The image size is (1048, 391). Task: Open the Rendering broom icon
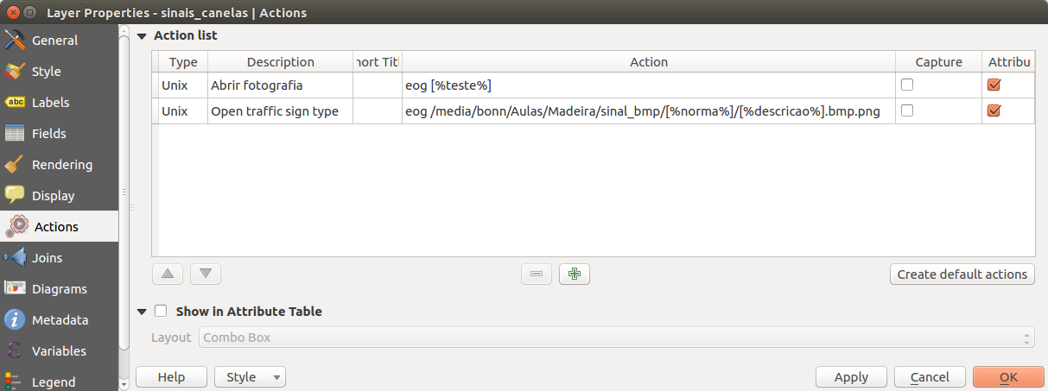click(15, 165)
